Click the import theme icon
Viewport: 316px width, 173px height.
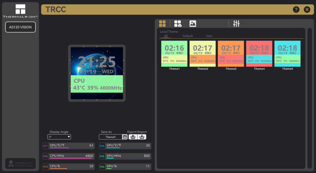[142, 137]
